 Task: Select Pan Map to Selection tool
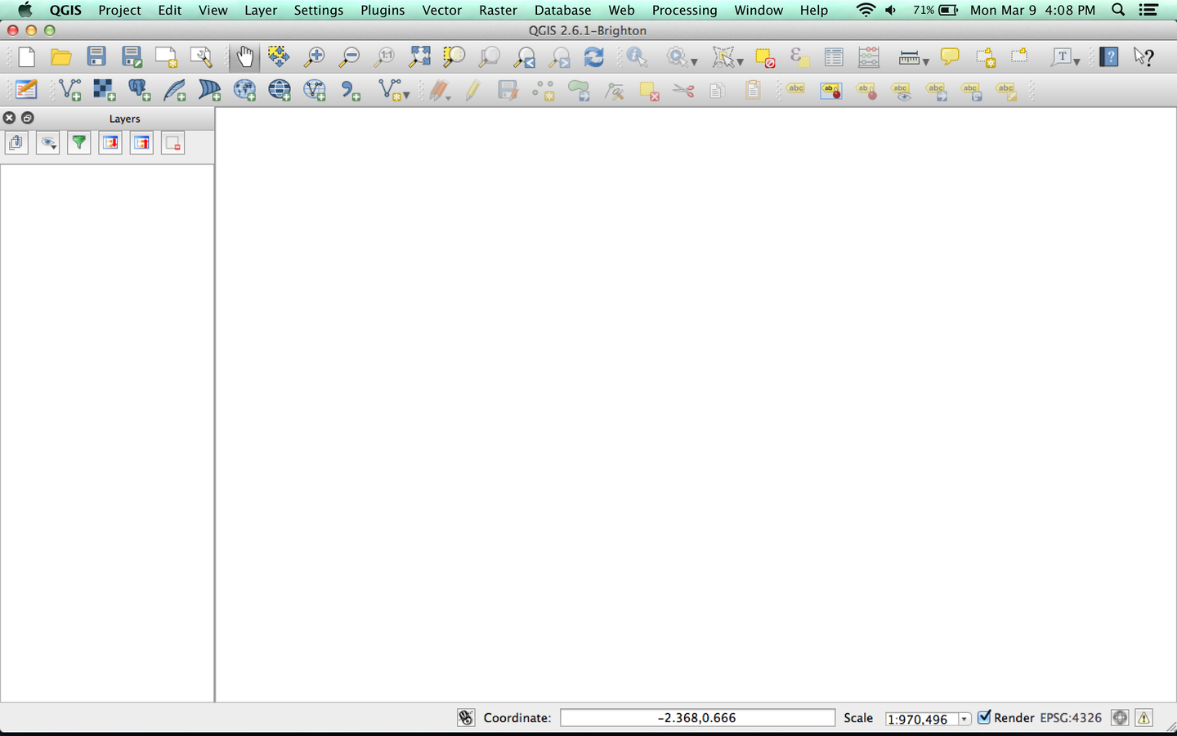click(x=279, y=57)
